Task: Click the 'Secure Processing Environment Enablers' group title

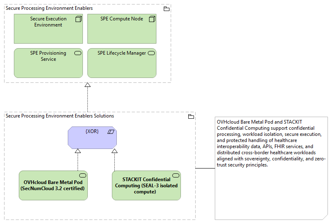Action: pyautogui.click(x=49, y=8)
